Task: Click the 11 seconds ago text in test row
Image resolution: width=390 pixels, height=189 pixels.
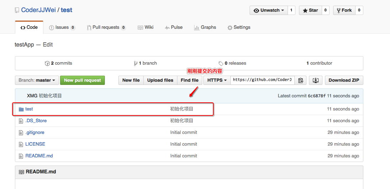Action: [x=343, y=109]
